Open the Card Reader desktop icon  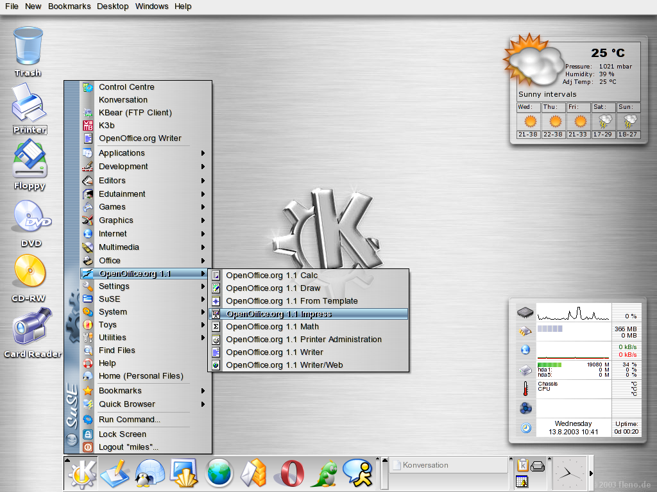(33, 333)
